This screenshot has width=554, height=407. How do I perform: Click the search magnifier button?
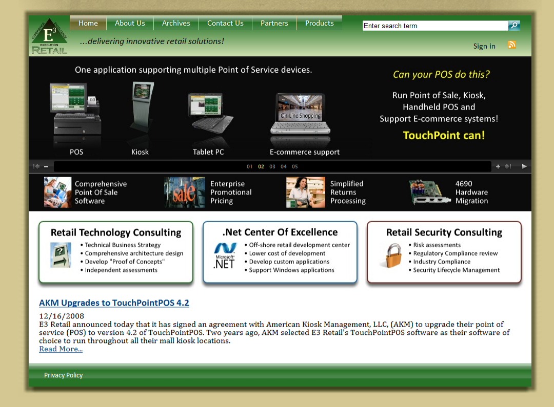514,26
